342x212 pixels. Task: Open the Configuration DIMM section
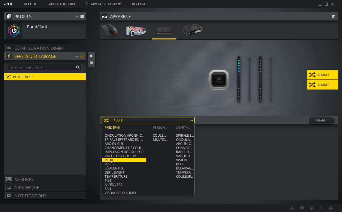click(45, 48)
